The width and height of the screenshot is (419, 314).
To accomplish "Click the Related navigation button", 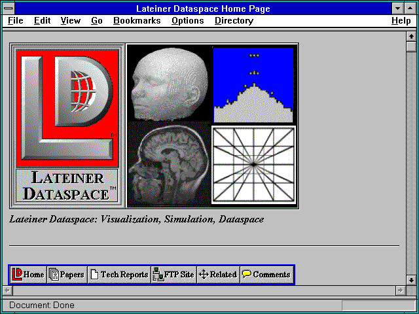I will [x=218, y=275].
